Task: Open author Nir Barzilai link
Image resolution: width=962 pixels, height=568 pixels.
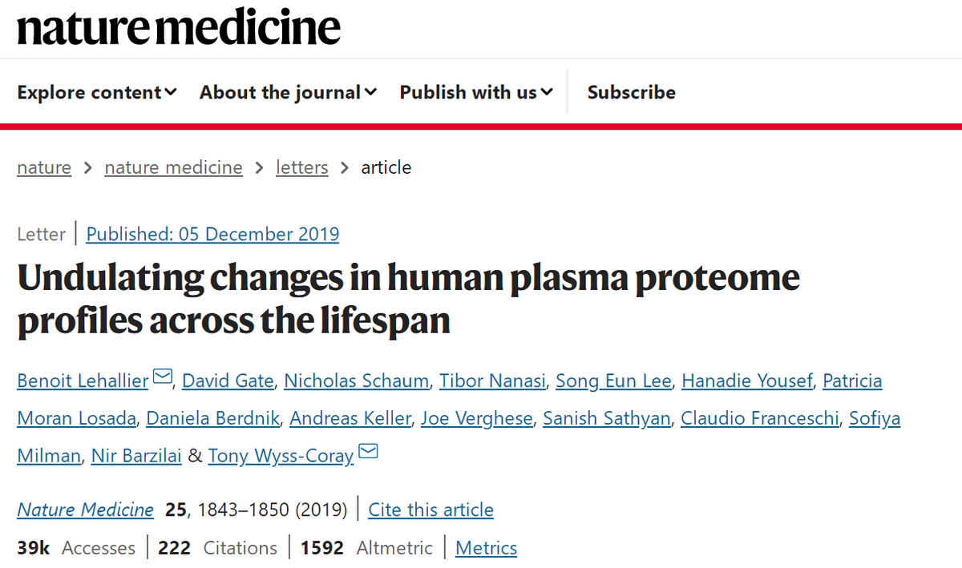Action: 135,456
